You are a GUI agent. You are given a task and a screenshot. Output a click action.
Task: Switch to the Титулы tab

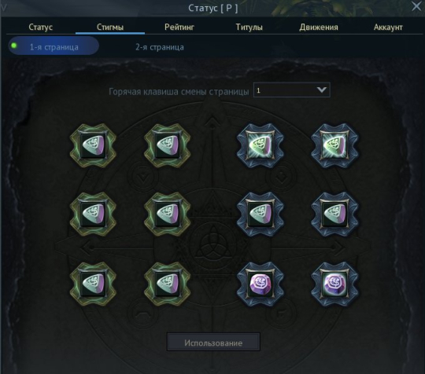[249, 27]
